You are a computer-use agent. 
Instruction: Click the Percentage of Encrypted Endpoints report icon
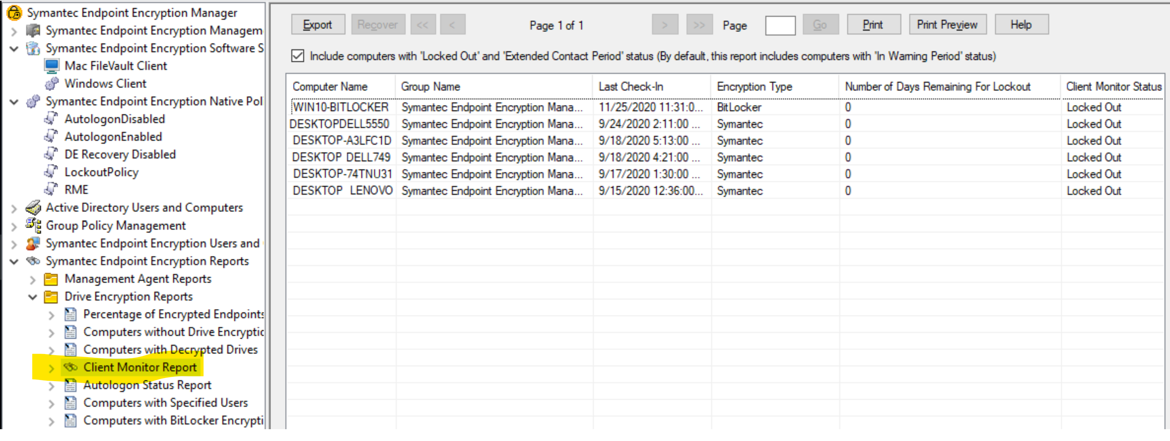(71, 315)
